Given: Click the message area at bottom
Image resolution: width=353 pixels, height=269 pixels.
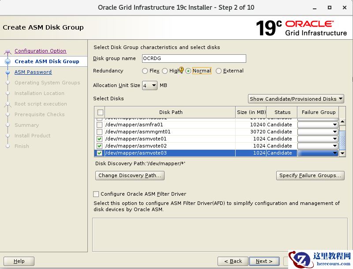Looking at the screenshot, I should tap(220, 235).
